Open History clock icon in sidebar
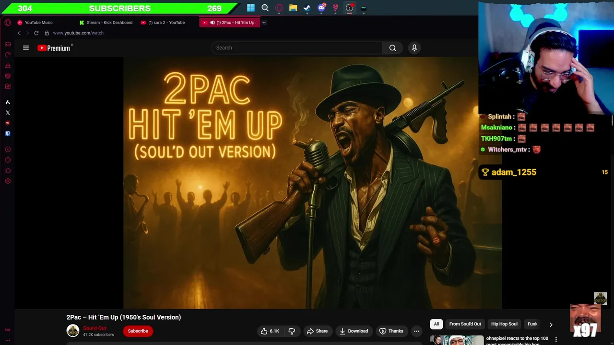 tap(8, 160)
